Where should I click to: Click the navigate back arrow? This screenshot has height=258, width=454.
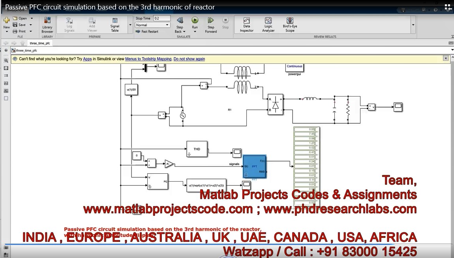point(6,43)
